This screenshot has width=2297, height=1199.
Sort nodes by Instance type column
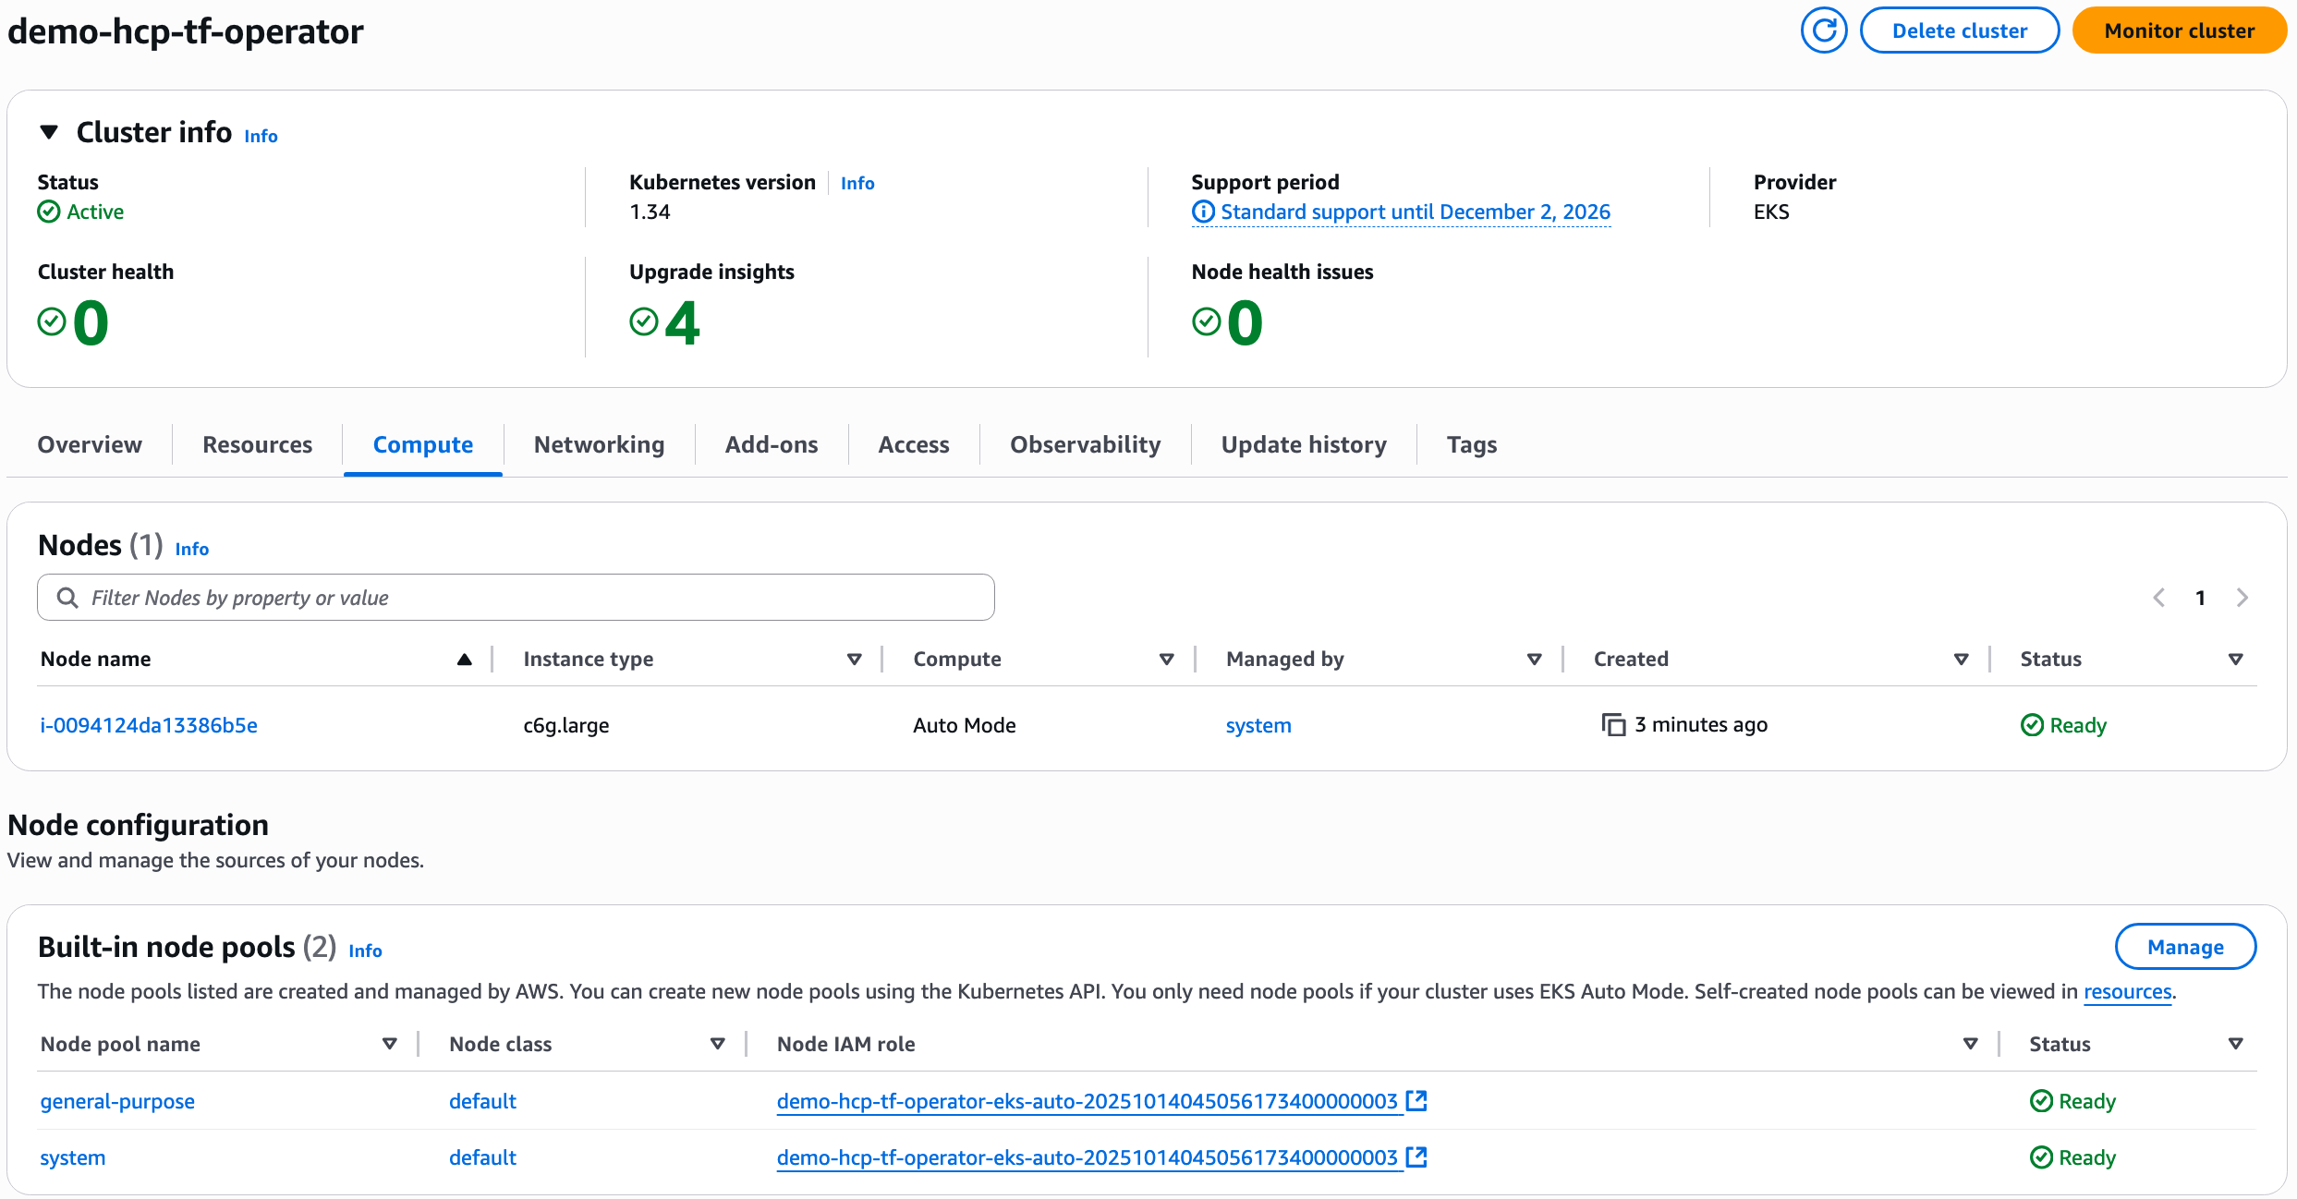[854, 659]
